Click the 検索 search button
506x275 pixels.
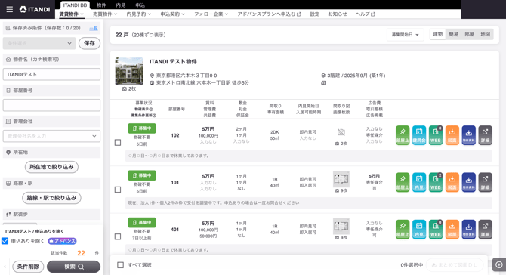pyautogui.click(x=73, y=267)
